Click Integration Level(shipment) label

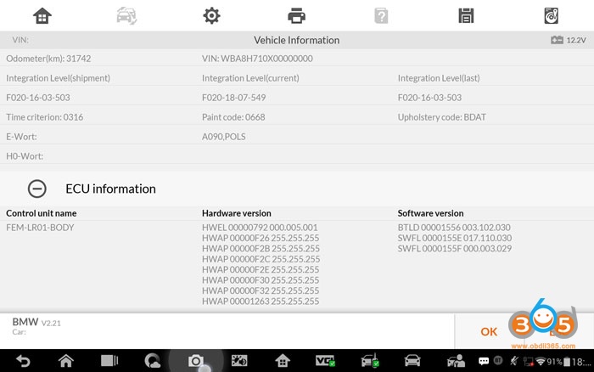pos(58,78)
